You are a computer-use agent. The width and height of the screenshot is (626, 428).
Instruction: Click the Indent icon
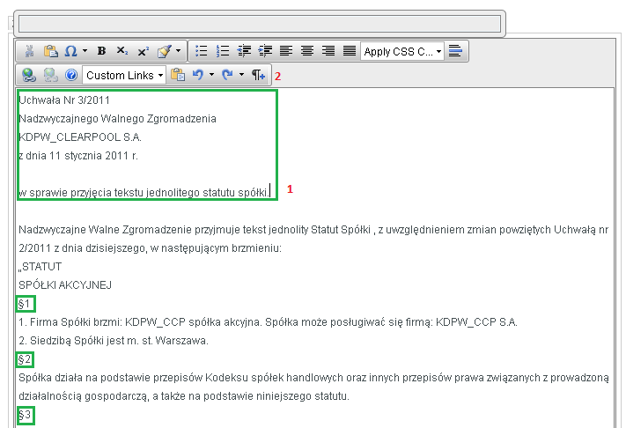pyautogui.click(x=265, y=51)
